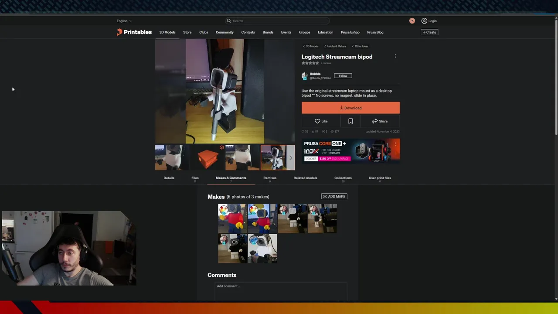Viewport: 558px width, 314px height.
Task: Click the views count stat 877
Action: coord(335,131)
